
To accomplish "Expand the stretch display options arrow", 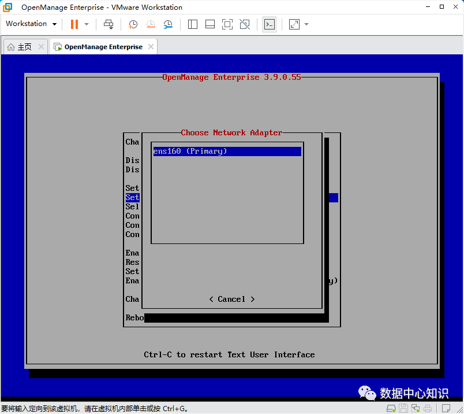I will (306, 24).
